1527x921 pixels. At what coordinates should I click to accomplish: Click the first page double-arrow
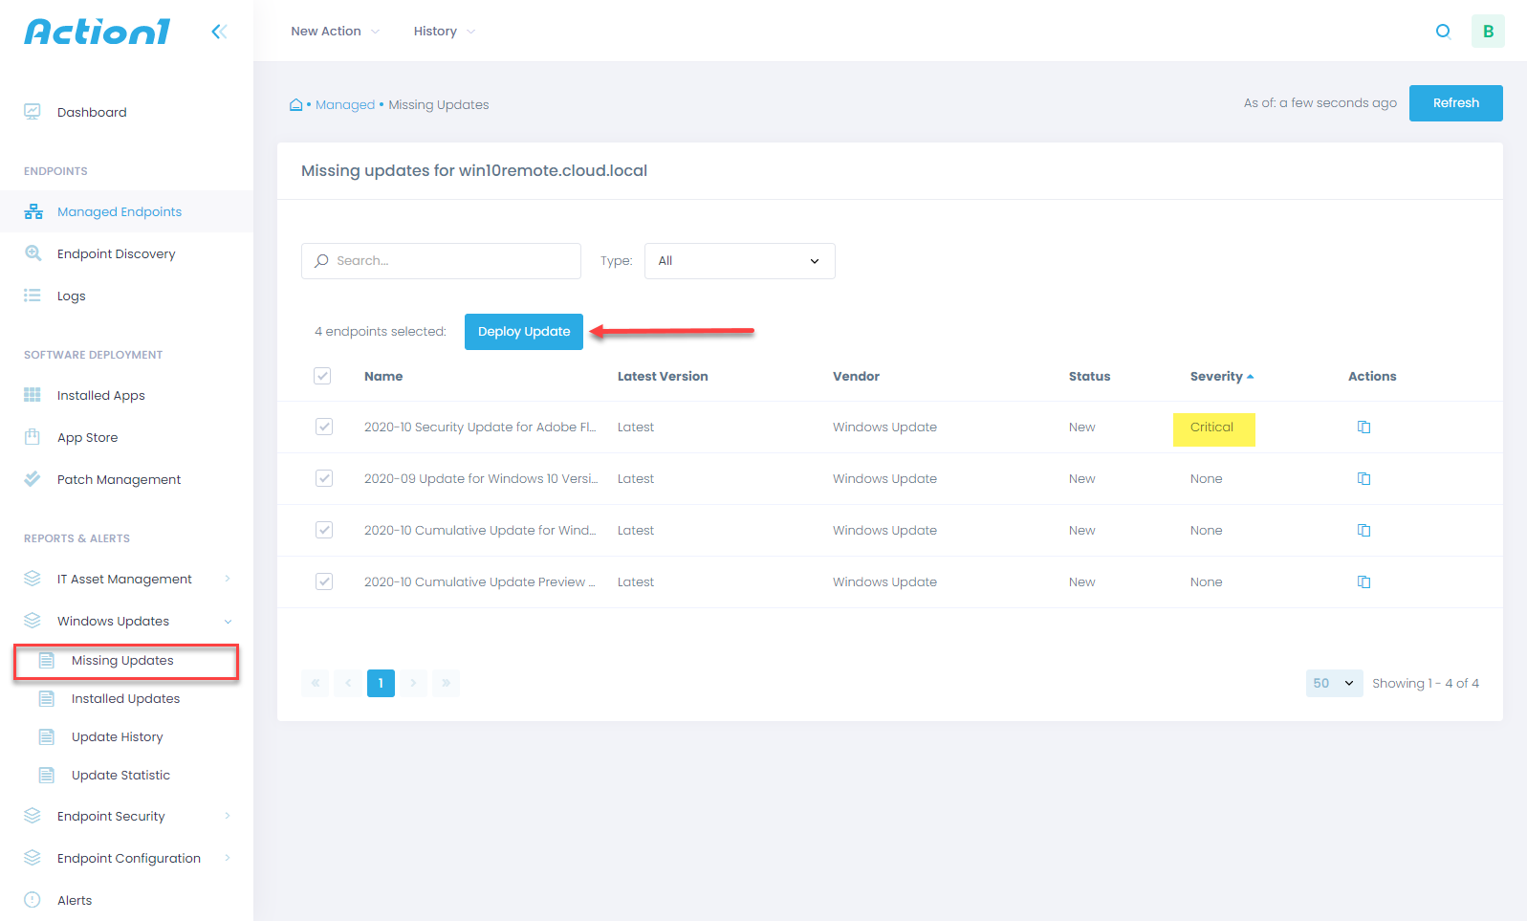tap(316, 683)
